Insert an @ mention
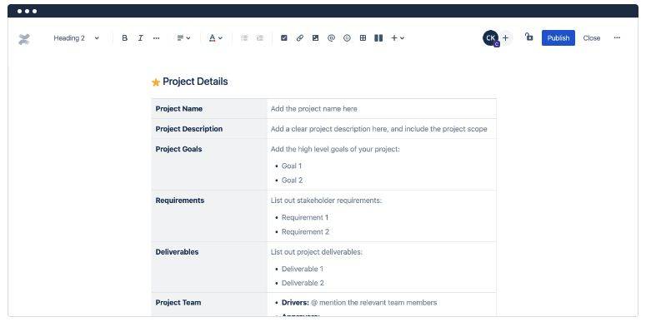Screen dimensions: 646x322 click(331, 37)
